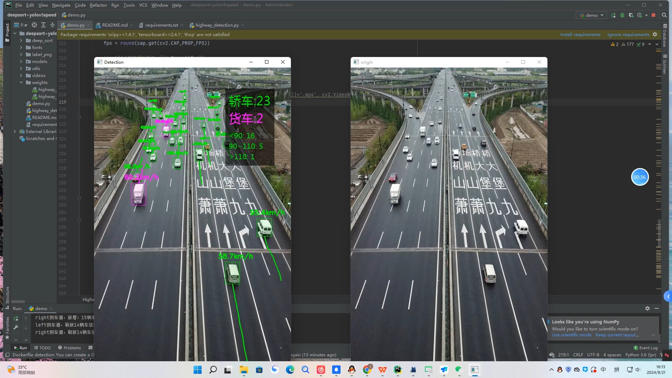This screenshot has width=672, height=378.
Task: Select the Refactor menu item
Action: 98,5
